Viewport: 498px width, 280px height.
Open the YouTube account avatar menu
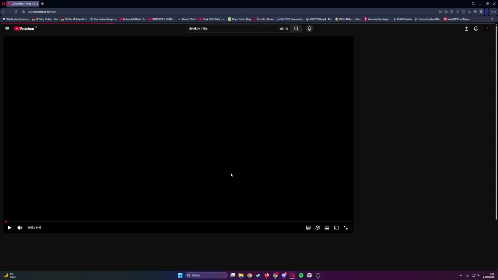[x=487, y=28]
